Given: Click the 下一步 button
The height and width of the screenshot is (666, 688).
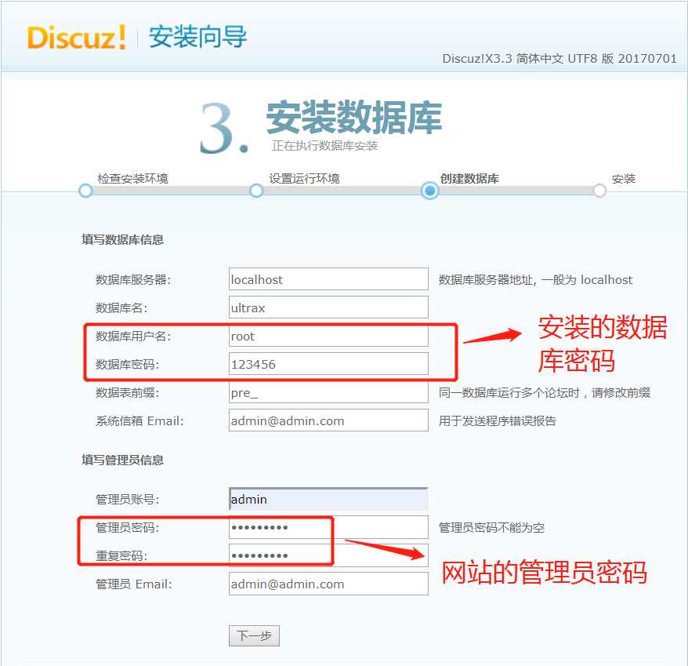Looking at the screenshot, I should tap(254, 635).
